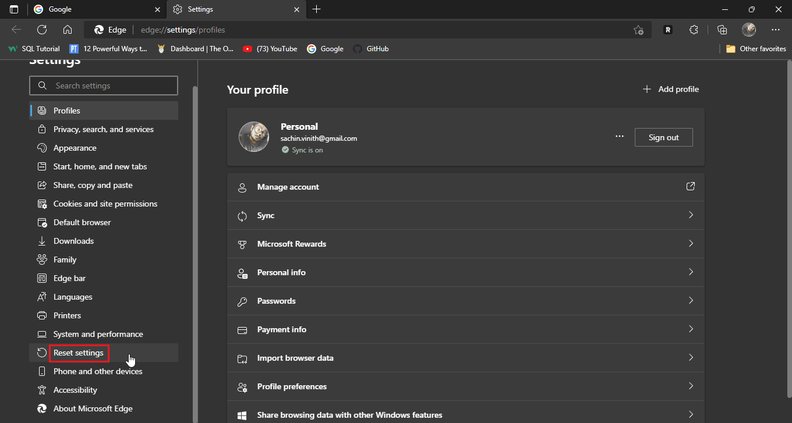Click the Sign out button
792x423 pixels.
click(x=663, y=137)
